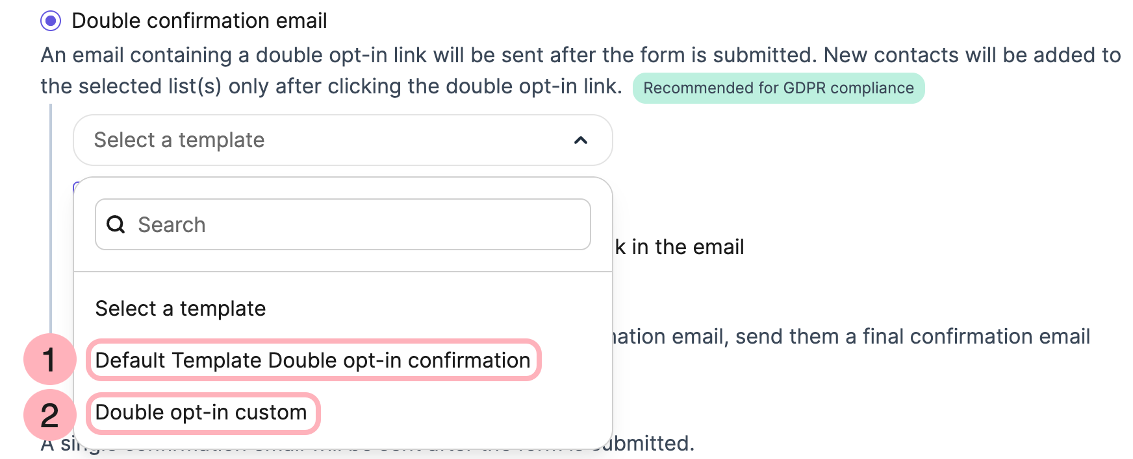This screenshot has height=459, width=1133.
Task: Choose the Double opt-in custom template
Action: [x=201, y=412]
